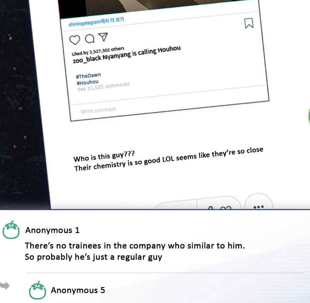Open the #TheDawn hashtag
The height and width of the screenshot is (303, 310).
click(x=88, y=76)
